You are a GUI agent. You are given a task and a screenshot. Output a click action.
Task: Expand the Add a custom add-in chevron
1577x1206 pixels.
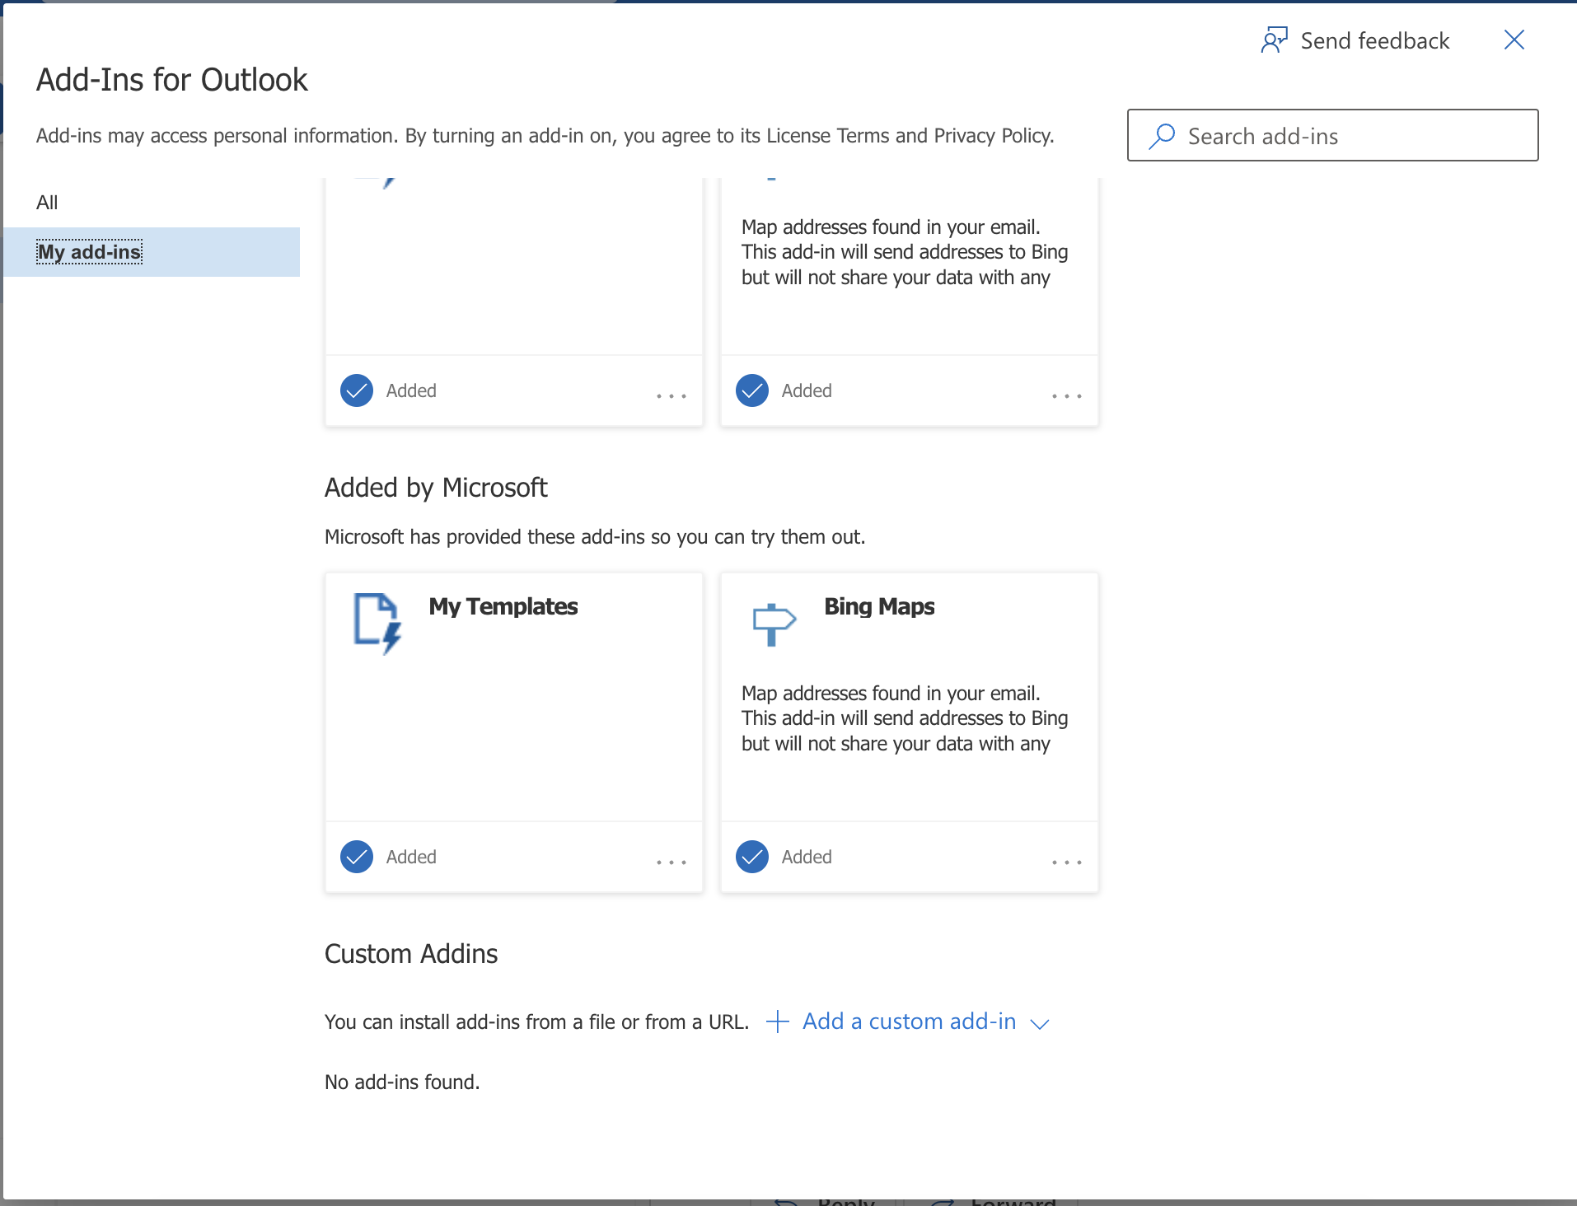click(x=1040, y=1024)
